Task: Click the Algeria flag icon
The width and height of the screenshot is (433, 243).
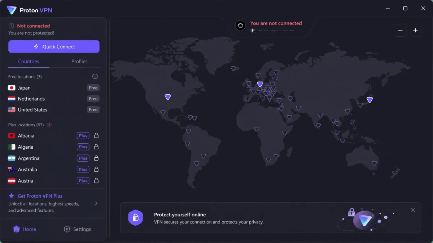Action: pyautogui.click(x=12, y=147)
